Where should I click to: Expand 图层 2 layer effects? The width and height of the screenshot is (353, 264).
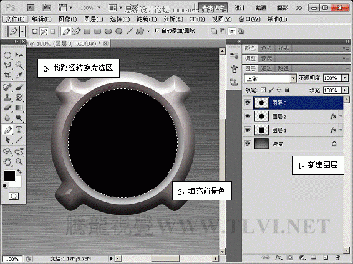[341, 116]
